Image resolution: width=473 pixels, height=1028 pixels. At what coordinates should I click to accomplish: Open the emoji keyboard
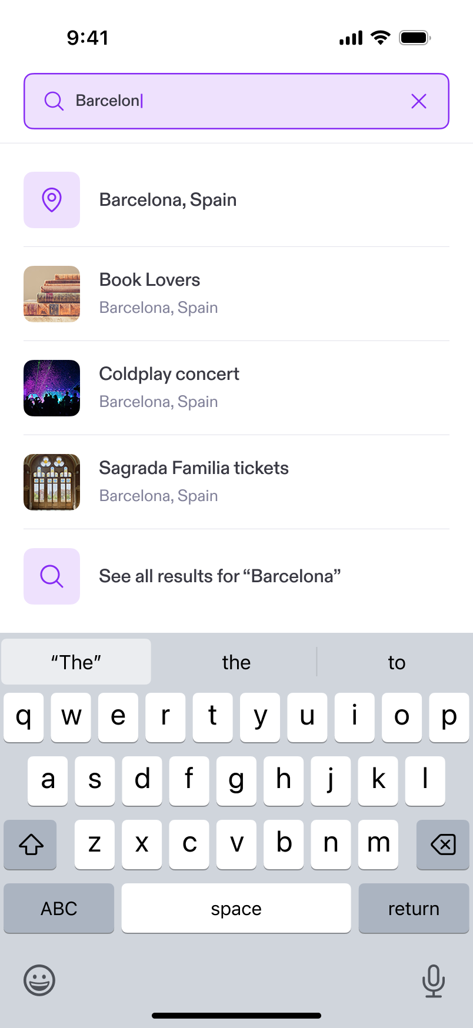[x=39, y=980]
